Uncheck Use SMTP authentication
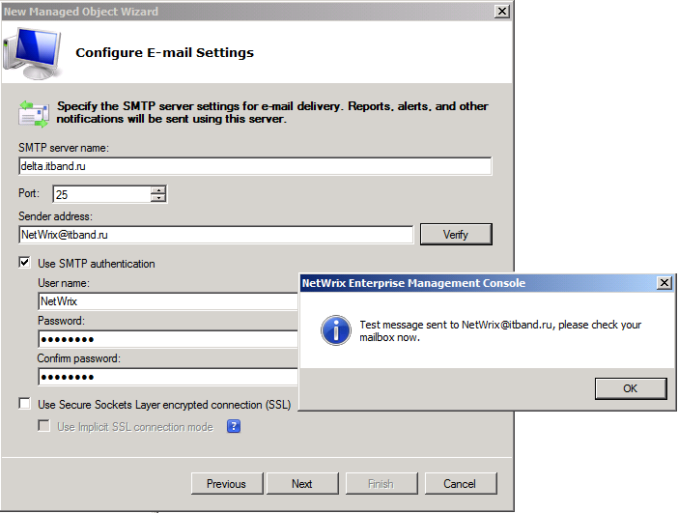678x513 pixels. (25, 263)
